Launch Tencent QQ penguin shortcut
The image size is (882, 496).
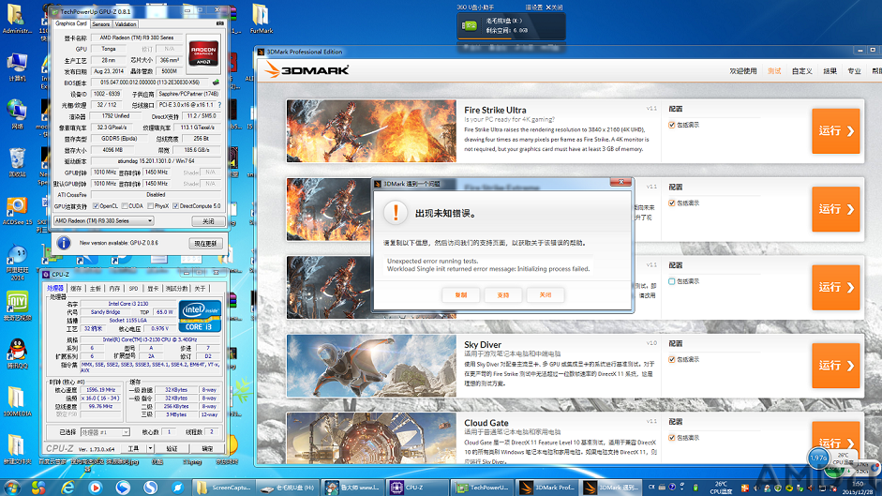click(x=17, y=353)
